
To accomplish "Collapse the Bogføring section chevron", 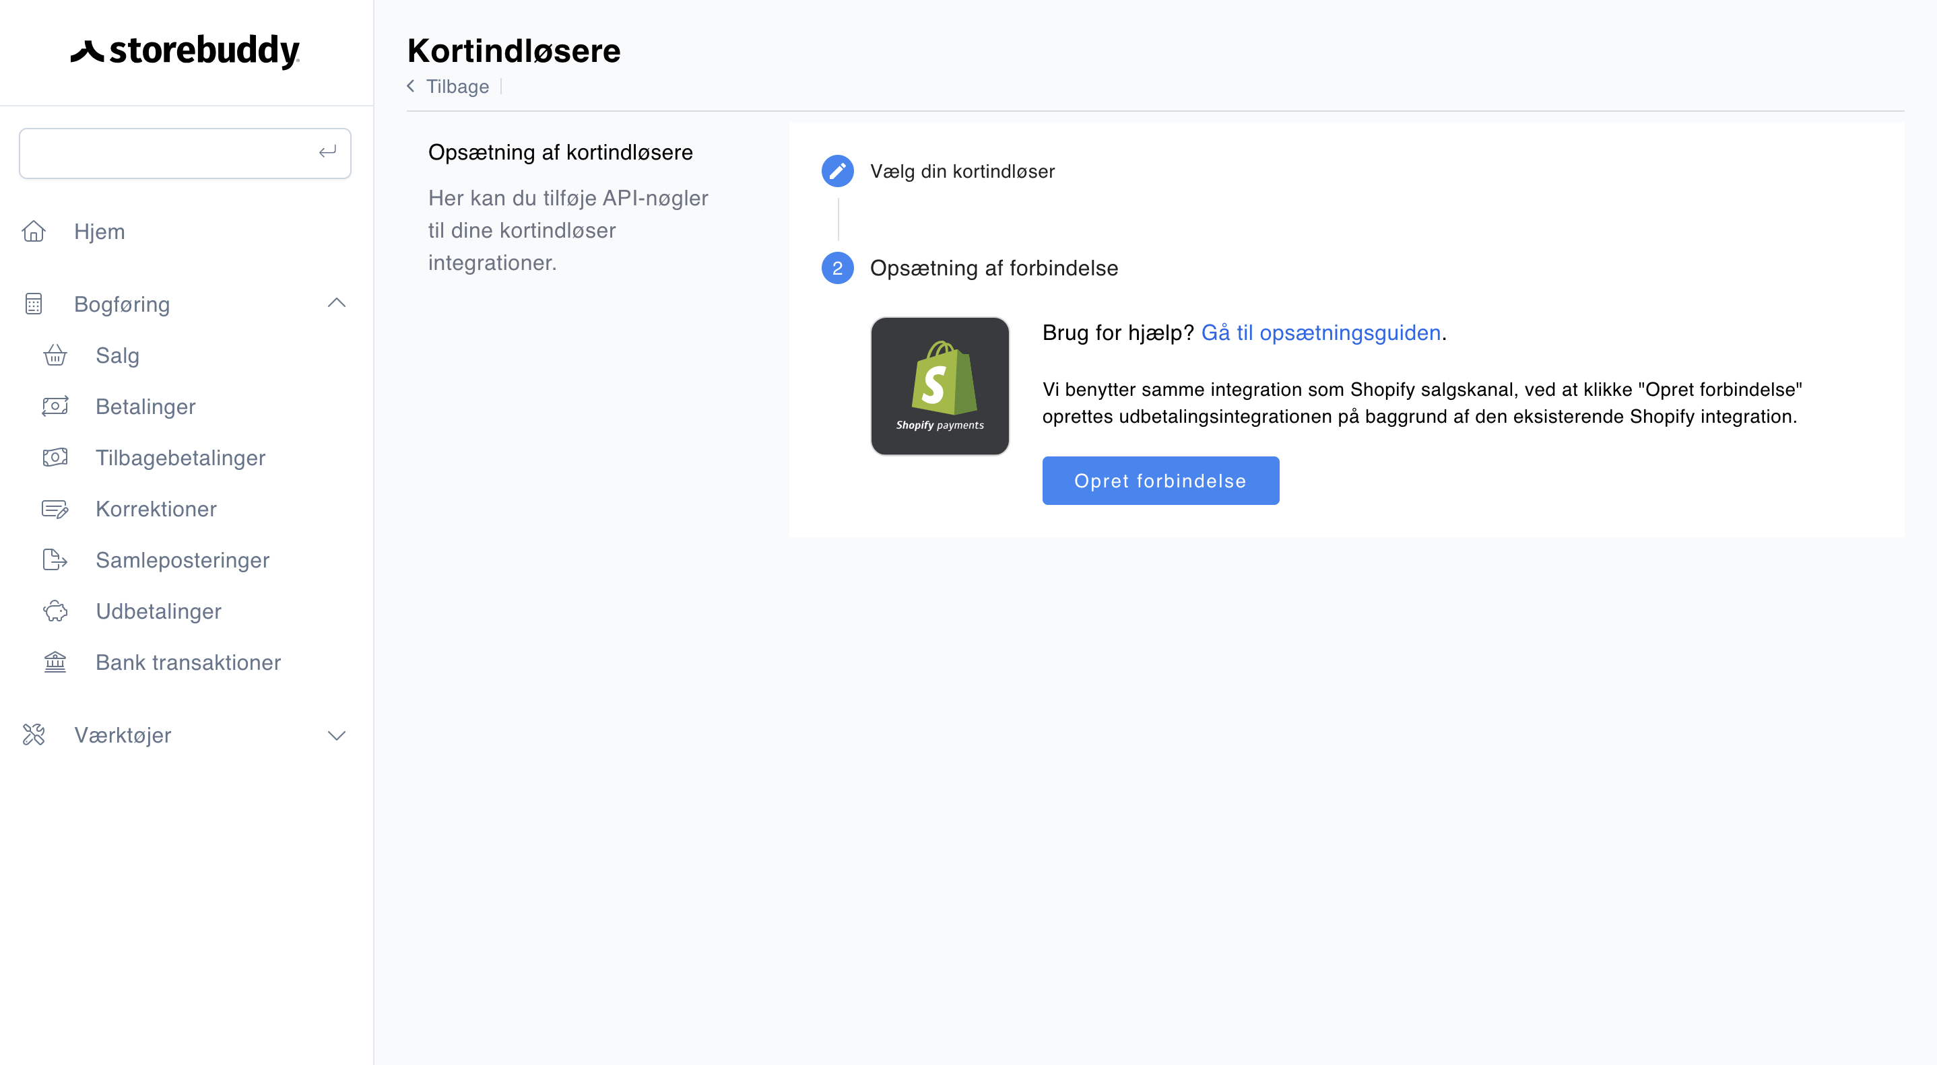I will (336, 303).
